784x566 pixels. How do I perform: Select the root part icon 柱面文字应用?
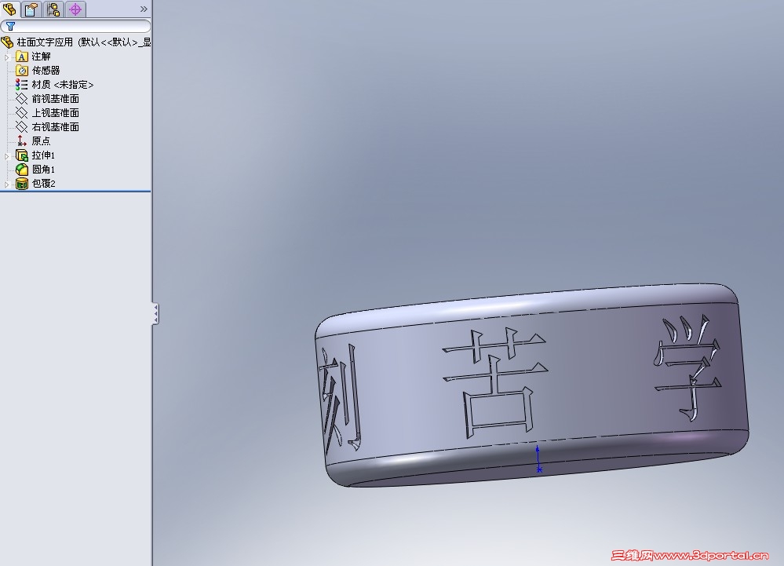8,42
